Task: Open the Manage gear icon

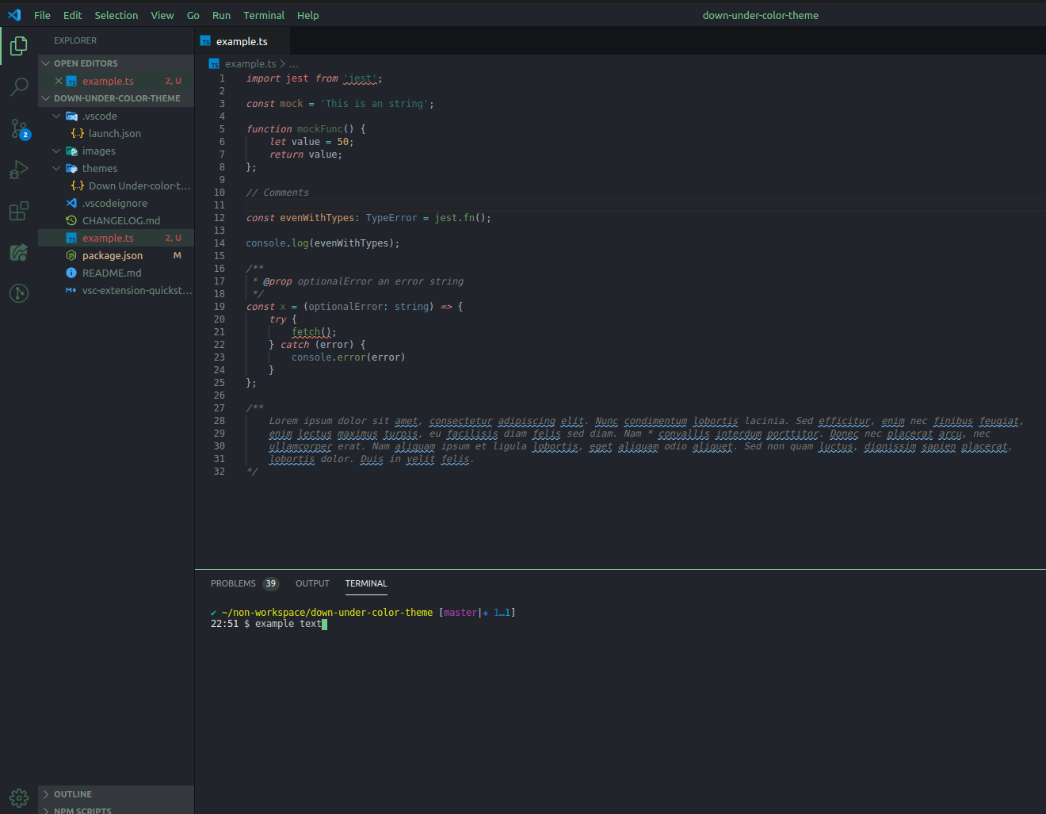Action: tap(19, 797)
